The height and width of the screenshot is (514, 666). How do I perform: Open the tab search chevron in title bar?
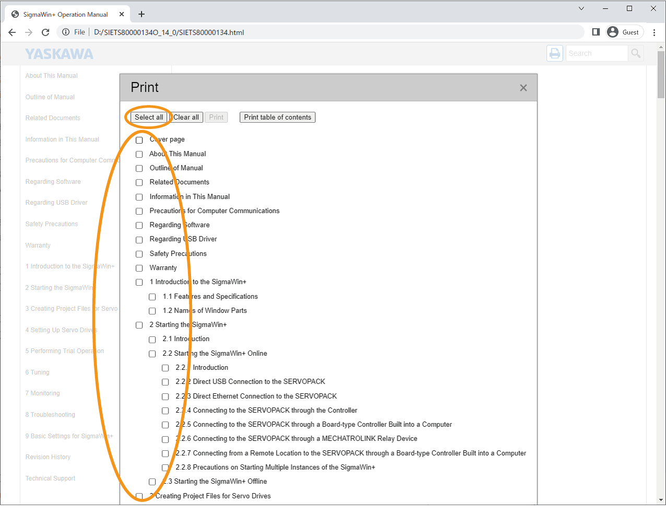point(581,8)
